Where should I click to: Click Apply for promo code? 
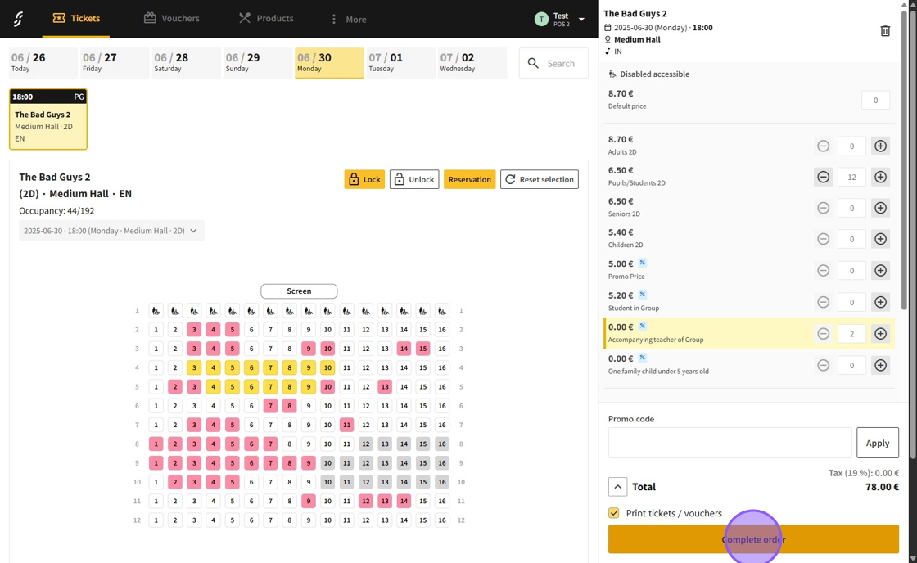[x=877, y=443]
